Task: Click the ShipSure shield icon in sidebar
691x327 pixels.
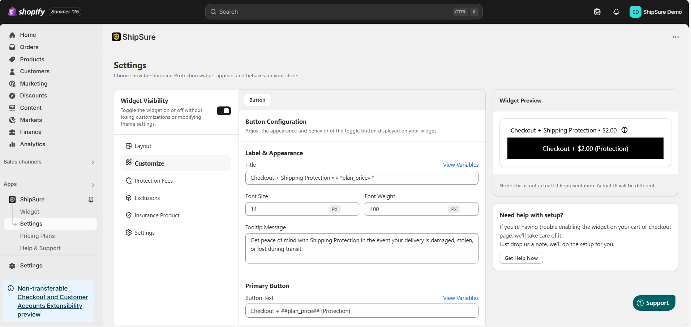Action: [x=12, y=200]
